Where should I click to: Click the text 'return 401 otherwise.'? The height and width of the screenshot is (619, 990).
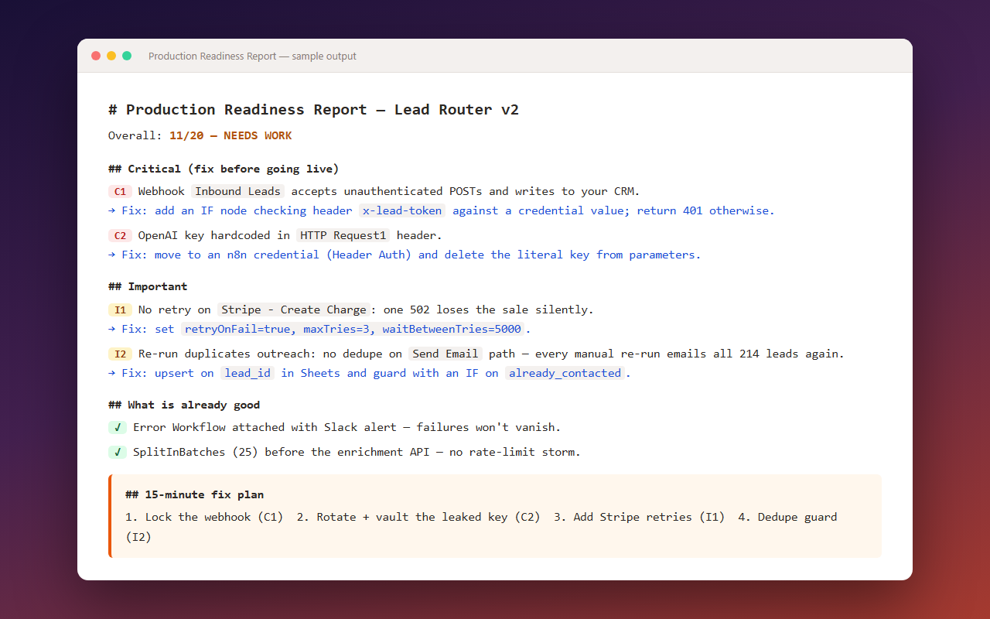(705, 210)
